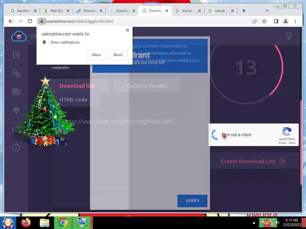Screen dimensions: 306x229
Task: Click the share page icon
Action: (x=255, y=21)
